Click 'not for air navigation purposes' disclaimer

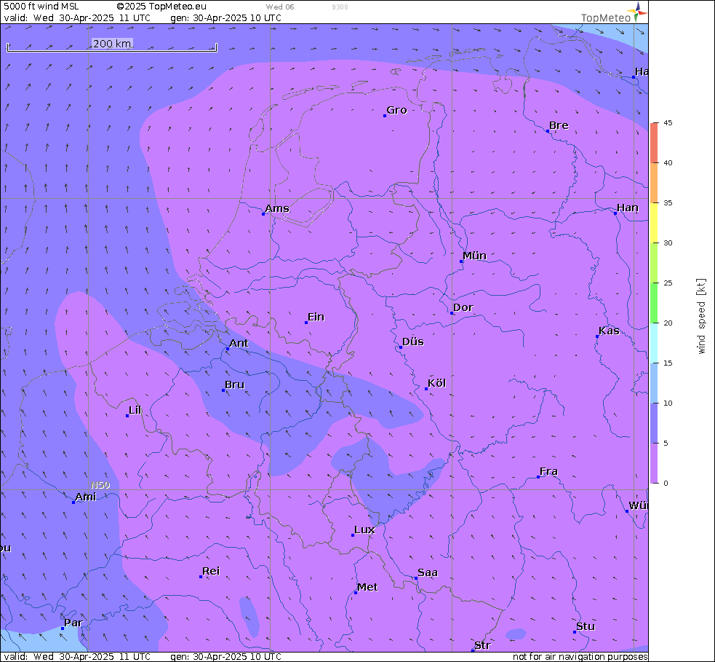tap(580, 656)
